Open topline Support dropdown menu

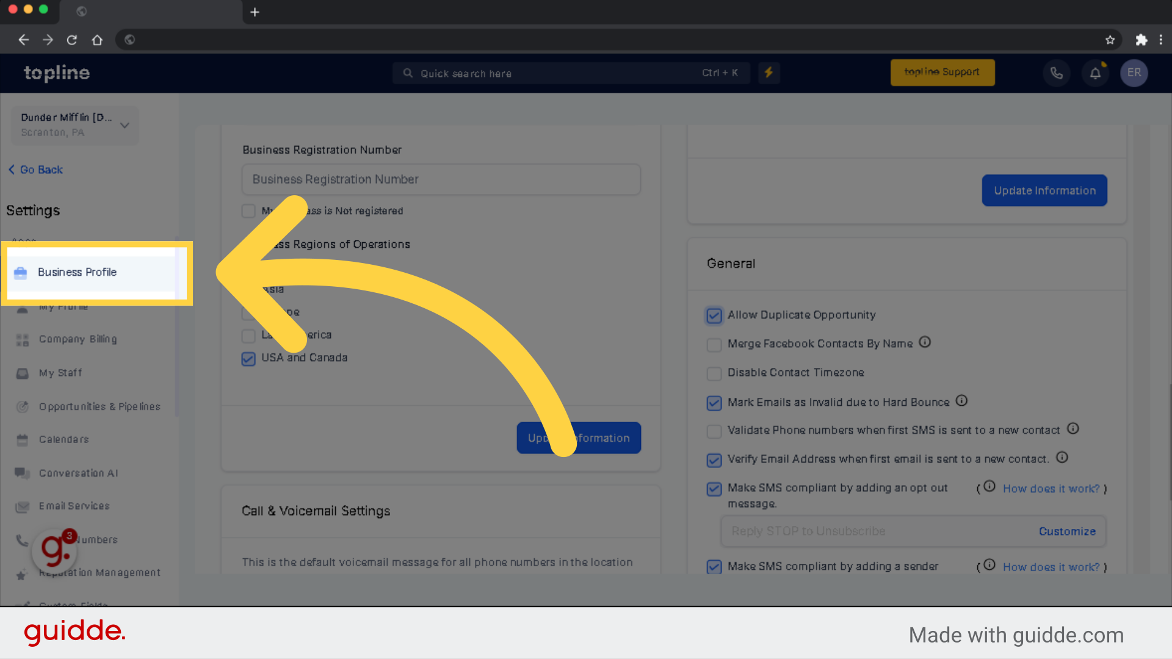pos(942,73)
